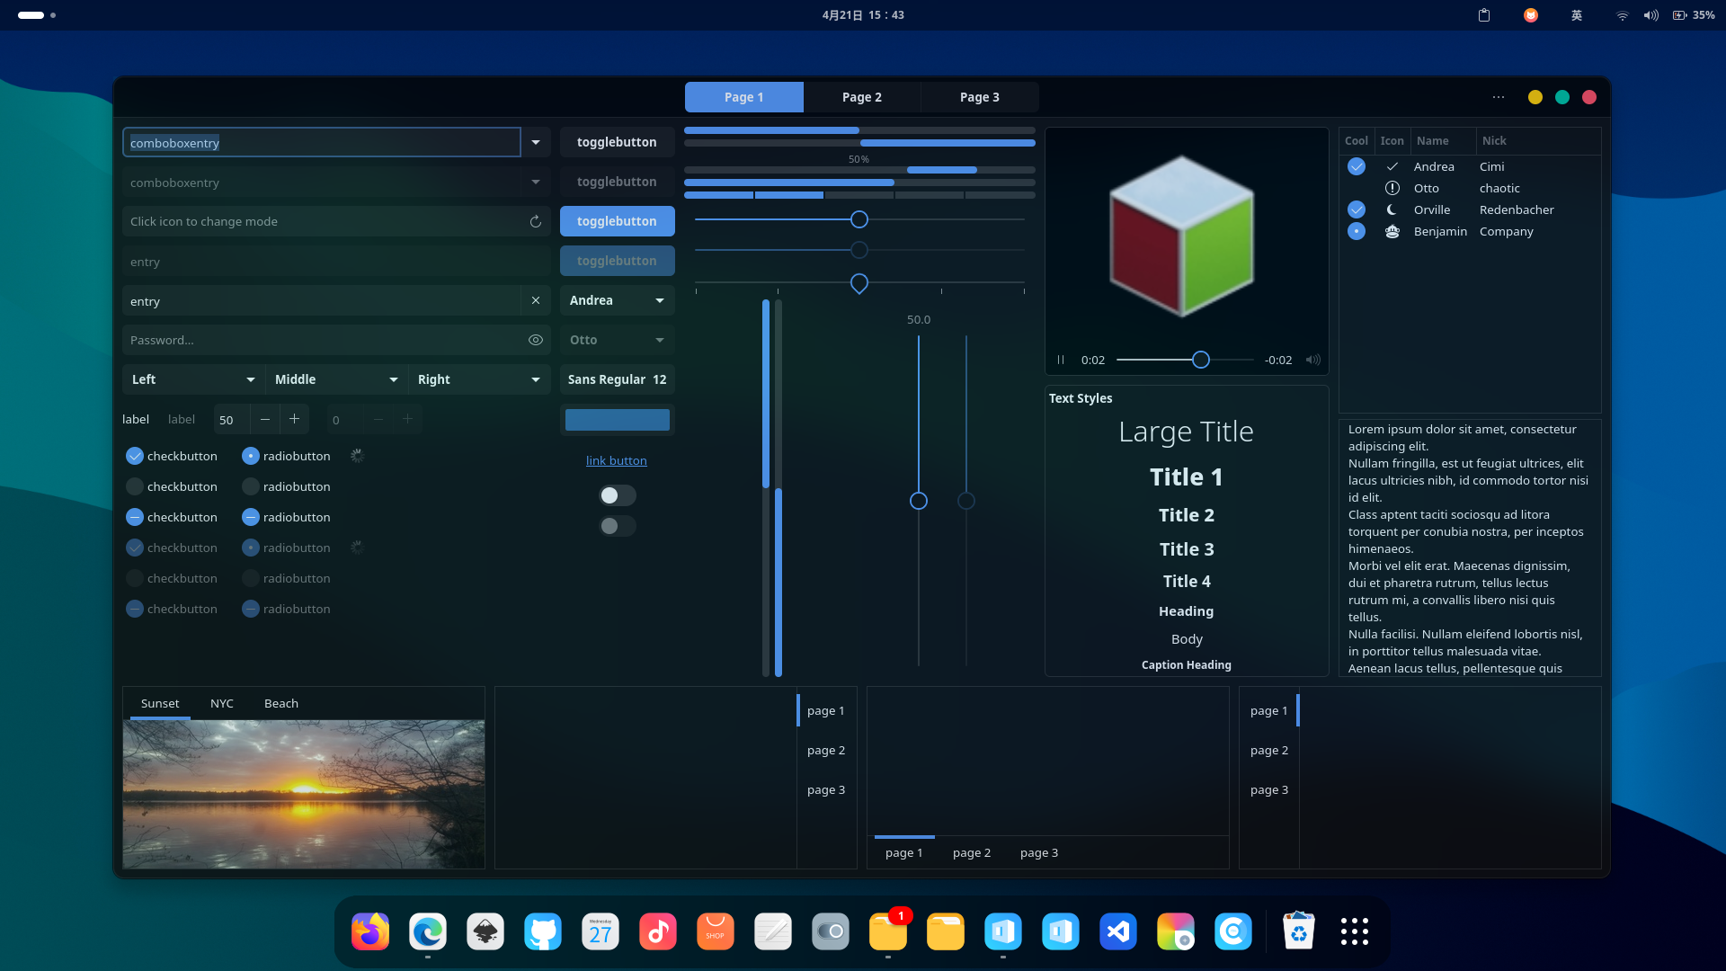1726x971 pixels.
Task: Select the NYC tab
Action: click(x=222, y=703)
